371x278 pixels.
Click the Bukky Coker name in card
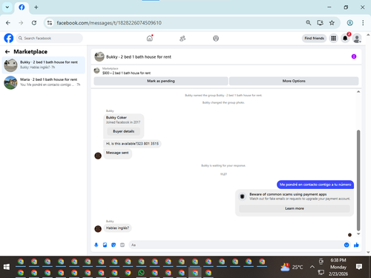116,117
